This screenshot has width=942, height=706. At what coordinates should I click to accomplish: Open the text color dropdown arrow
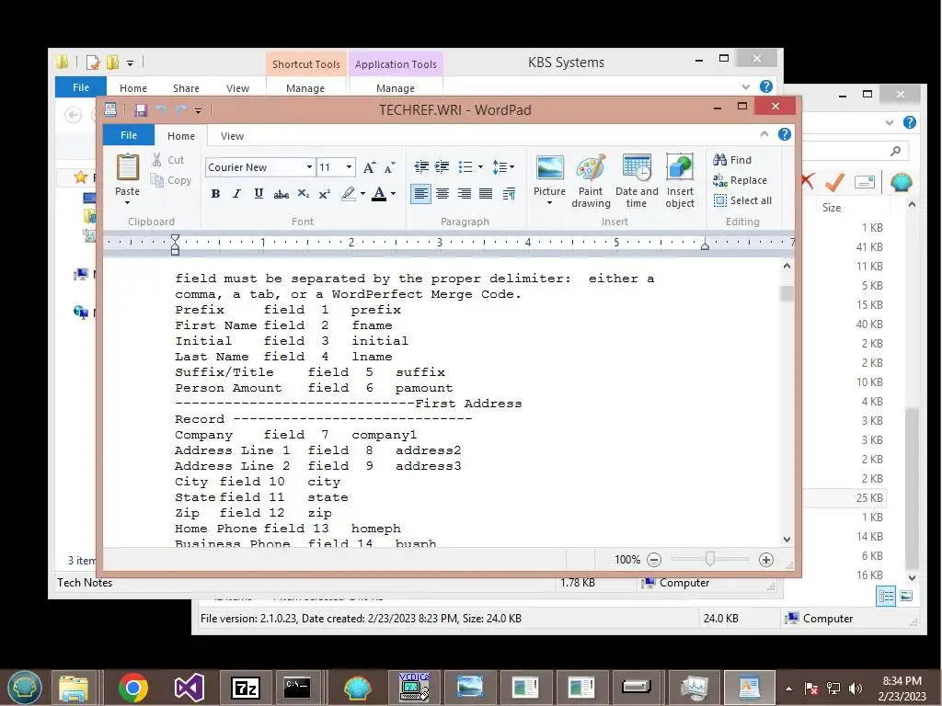pos(393,193)
